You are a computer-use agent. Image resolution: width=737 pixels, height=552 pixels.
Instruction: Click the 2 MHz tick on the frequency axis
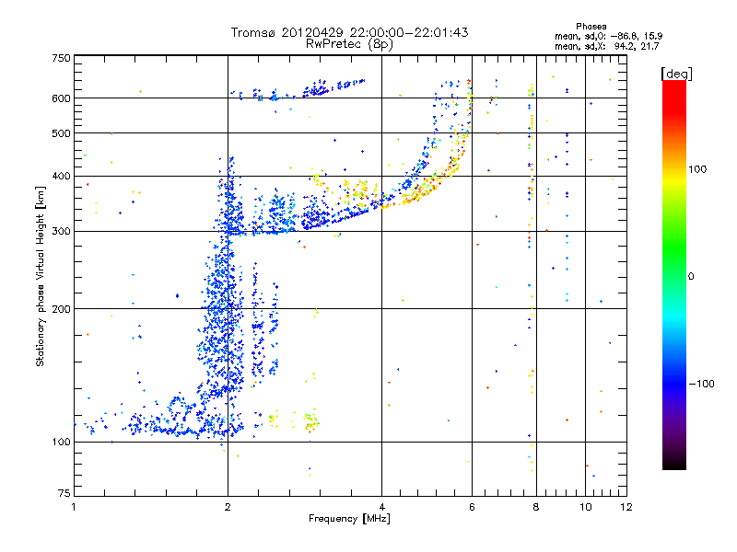(x=228, y=507)
